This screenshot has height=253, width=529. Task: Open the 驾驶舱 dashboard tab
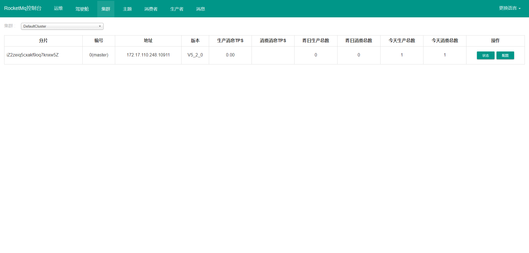[82, 9]
